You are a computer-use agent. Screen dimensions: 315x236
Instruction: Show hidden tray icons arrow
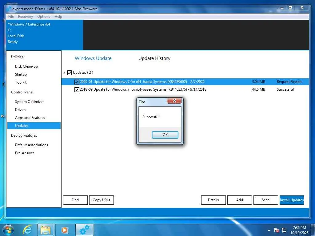pos(269,230)
